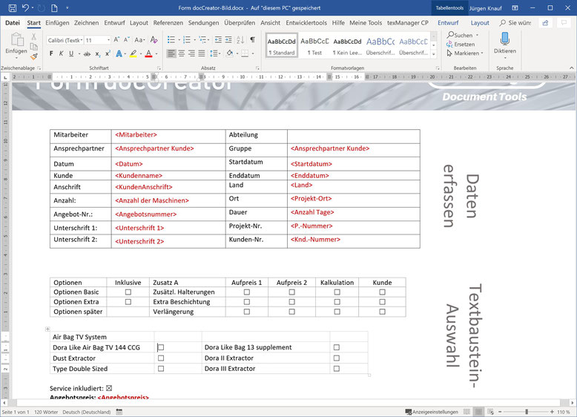
Task: Align text left
Action: click(x=171, y=53)
